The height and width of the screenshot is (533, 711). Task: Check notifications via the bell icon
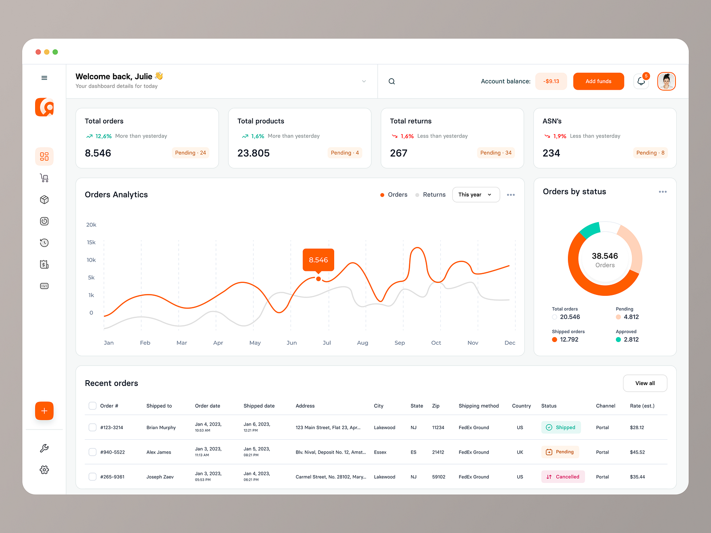point(640,82)
